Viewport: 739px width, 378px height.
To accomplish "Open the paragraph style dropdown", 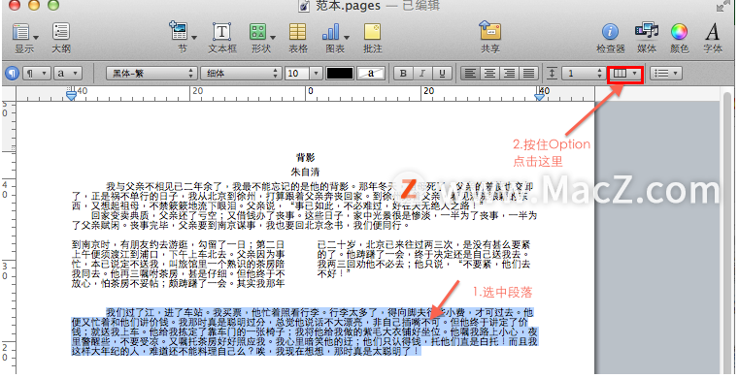I will (37, 74).
